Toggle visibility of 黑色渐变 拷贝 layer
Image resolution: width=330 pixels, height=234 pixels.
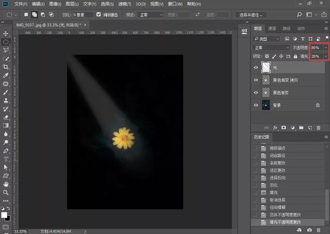tap(256, 80)
